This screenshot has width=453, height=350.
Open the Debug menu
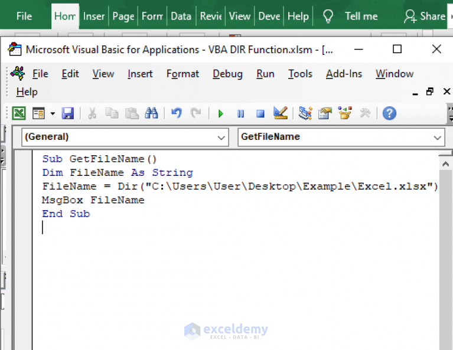coord(227,74)
